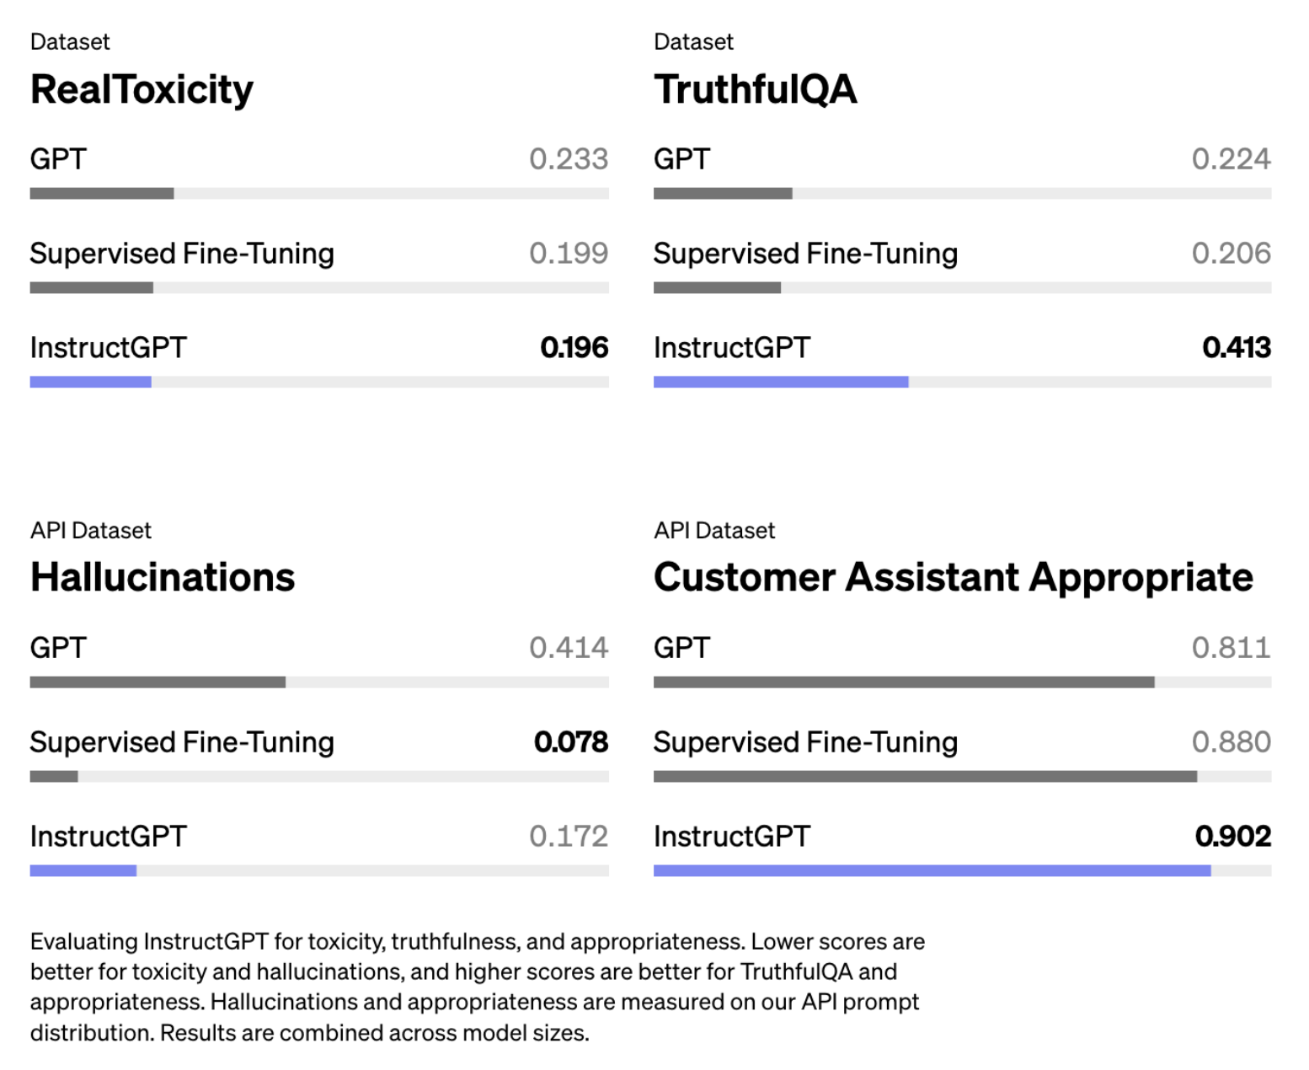
Task: Click the Customer Assistant Appropriate heading
Action: pos(953,578)
